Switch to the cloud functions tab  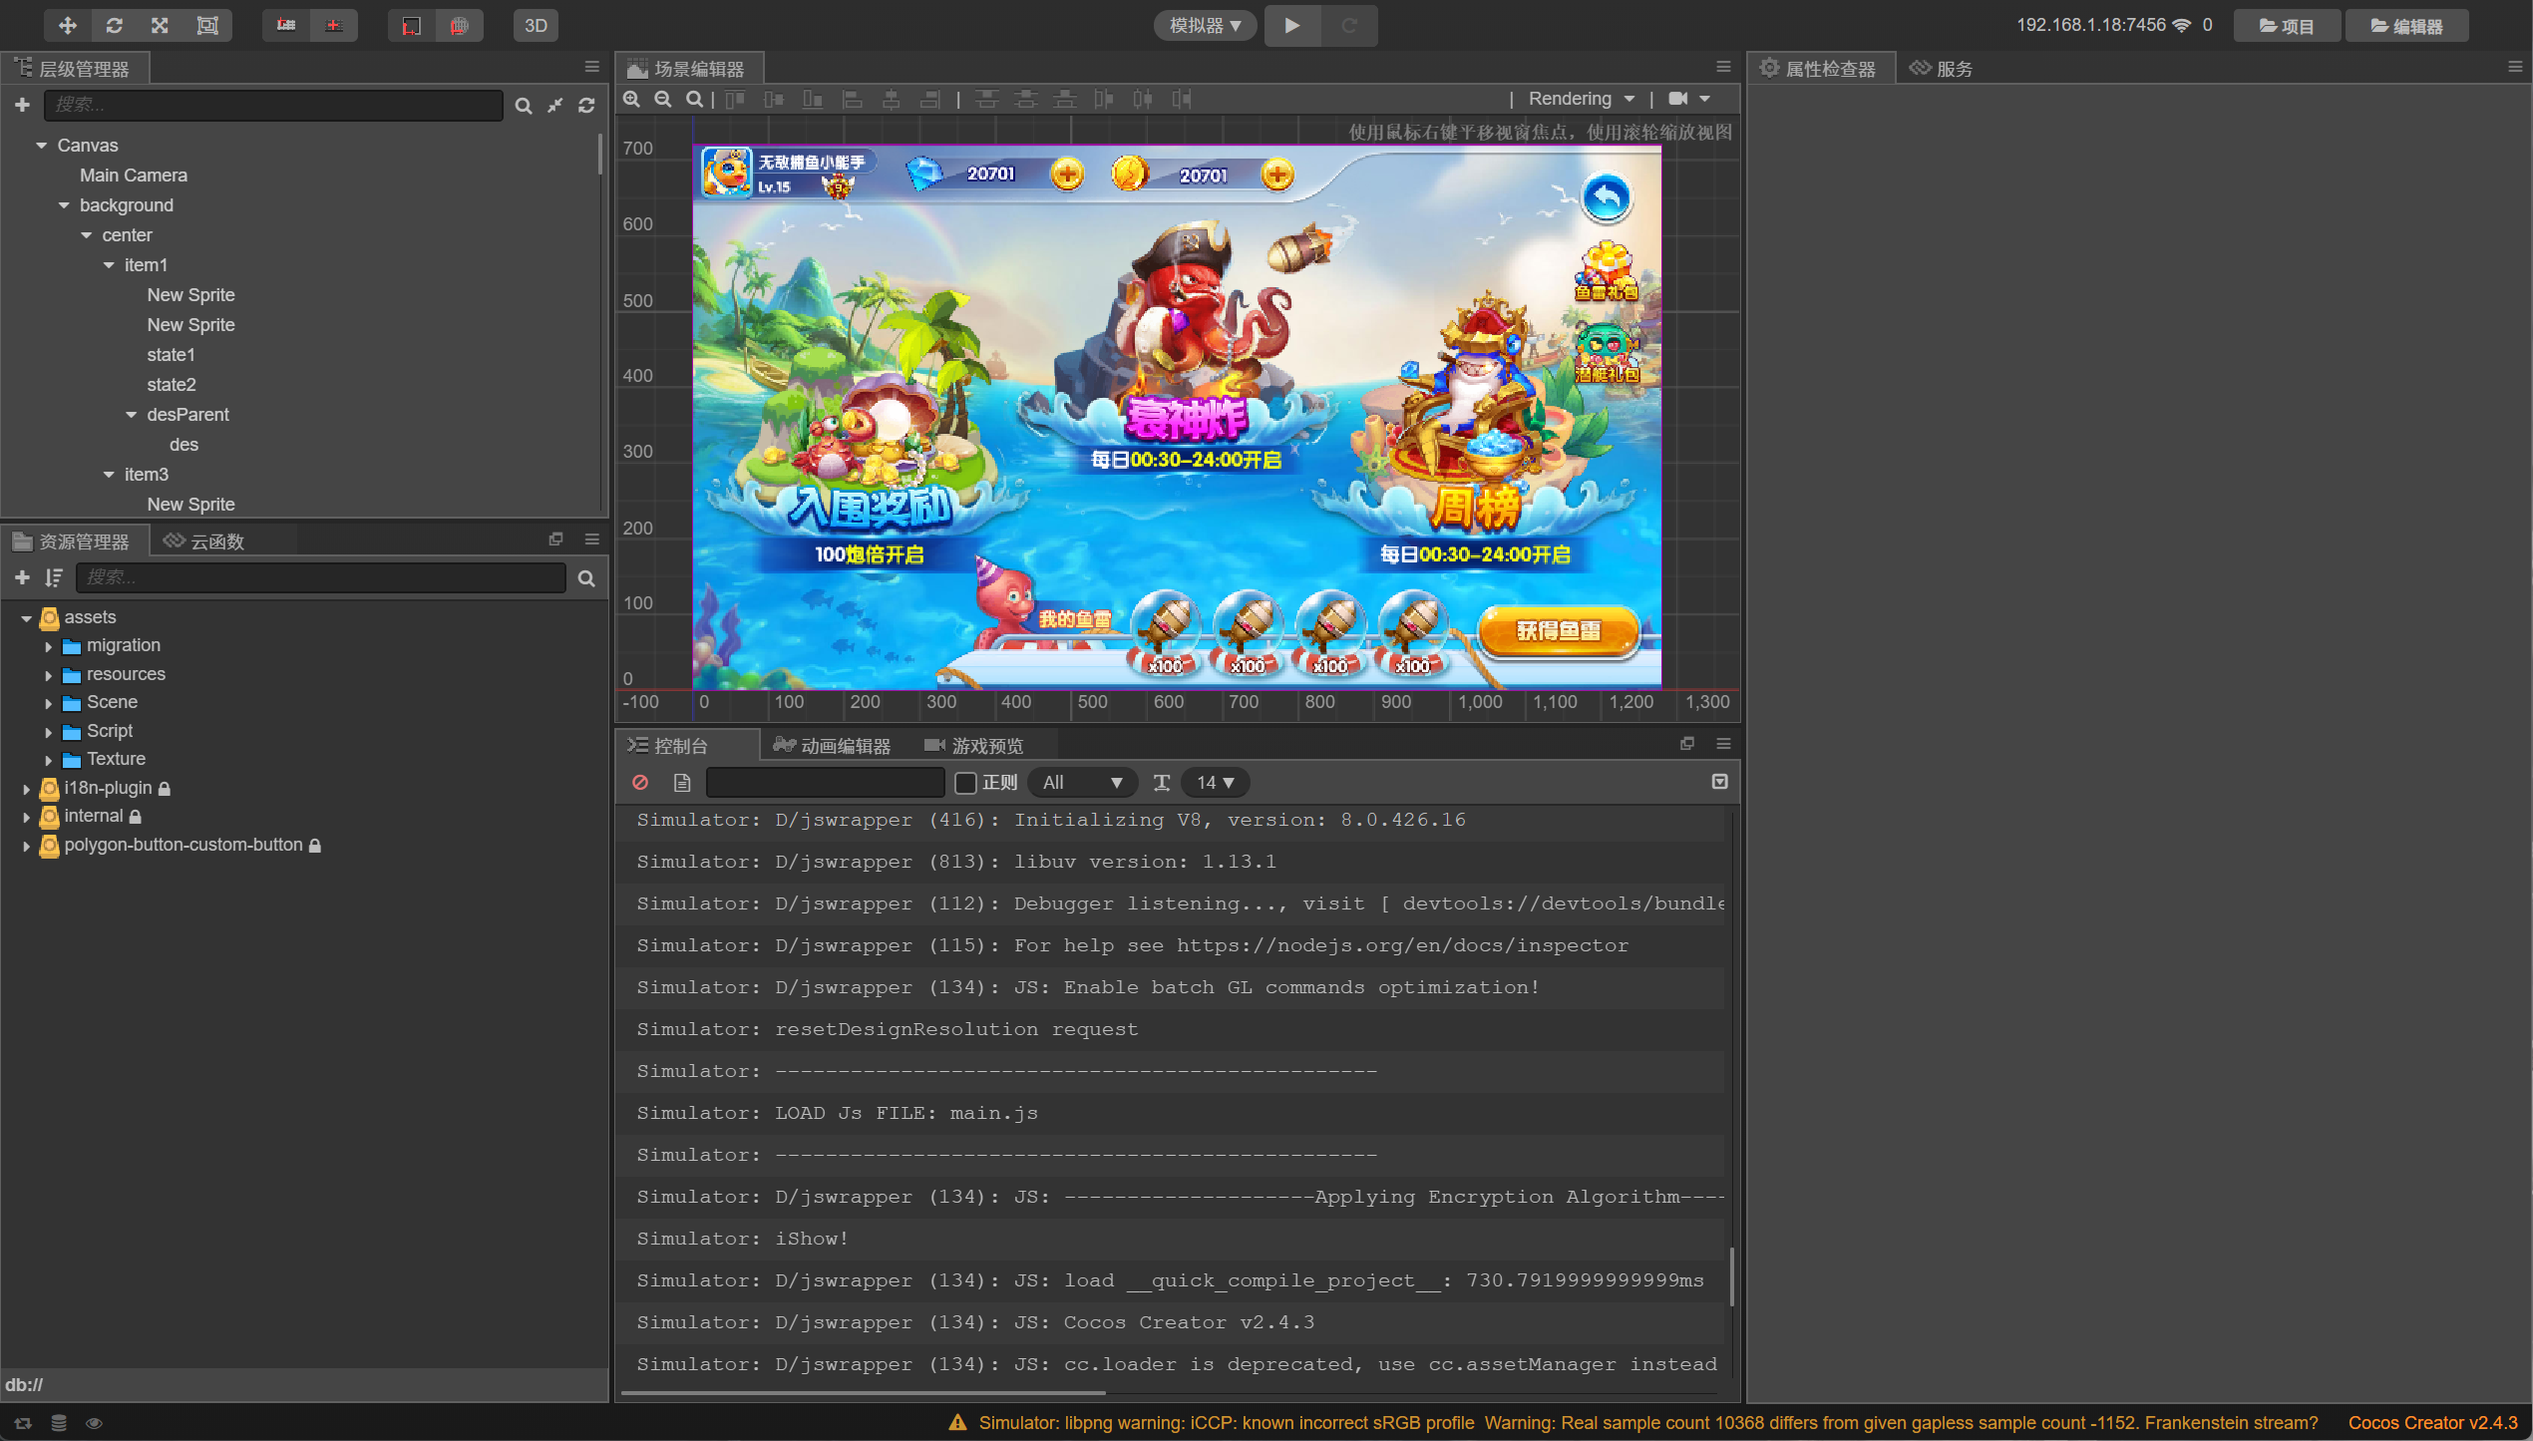click(205, 540)
